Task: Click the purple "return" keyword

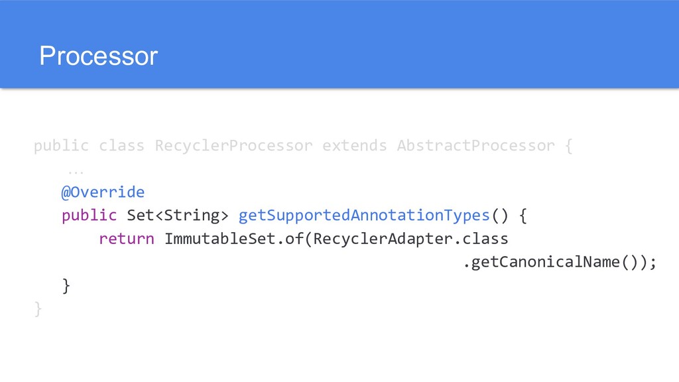Action: [x=126, y=239]
